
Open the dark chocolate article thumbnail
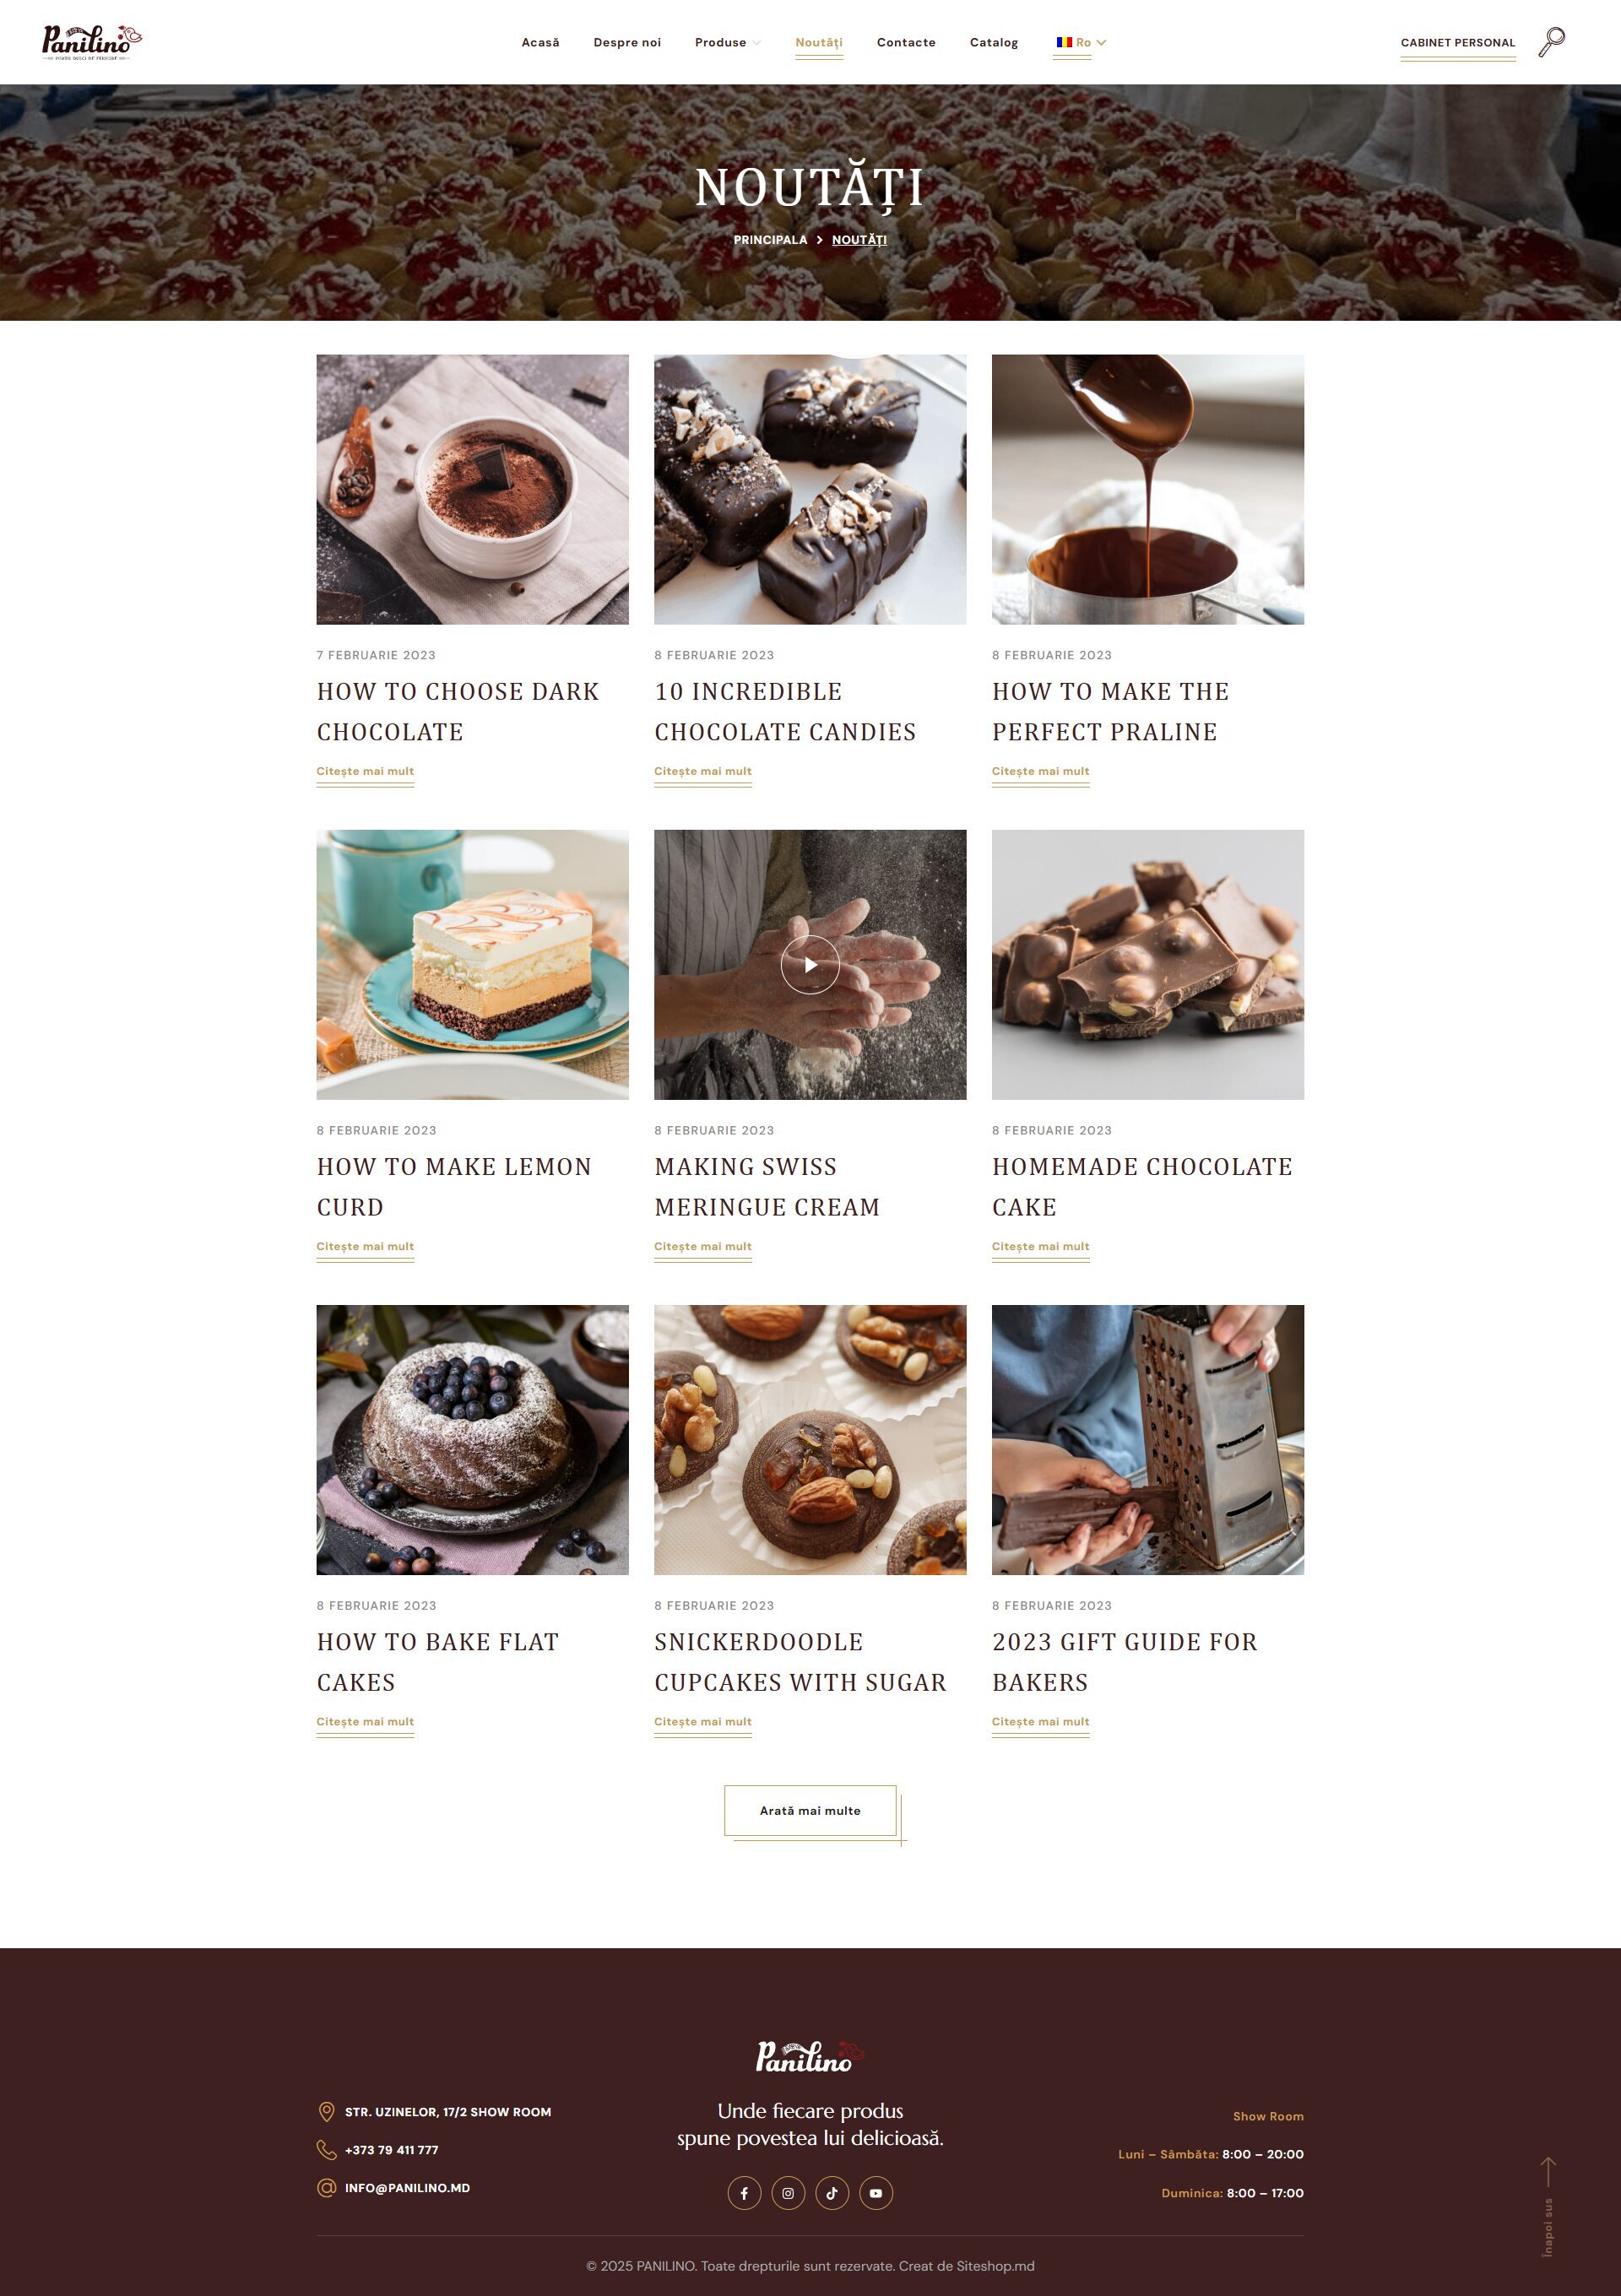(473, 489)
